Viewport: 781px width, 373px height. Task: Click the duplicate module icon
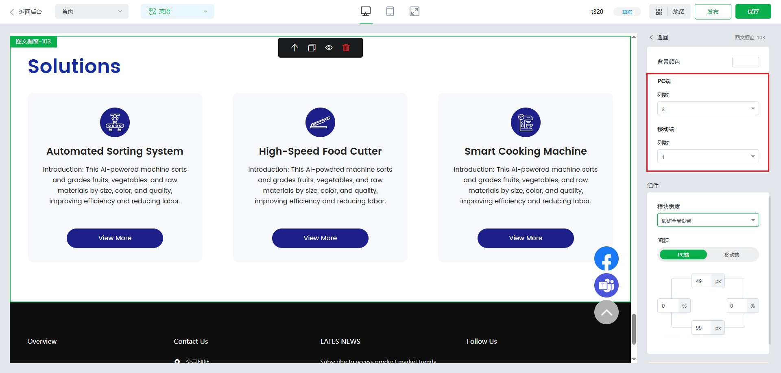pyautogui.click(x=312, y=48)
